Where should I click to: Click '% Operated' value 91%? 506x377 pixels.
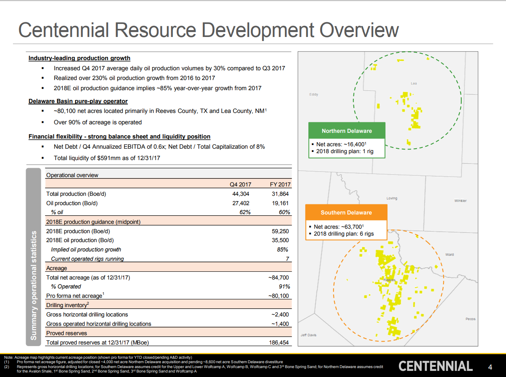[284, 286]
